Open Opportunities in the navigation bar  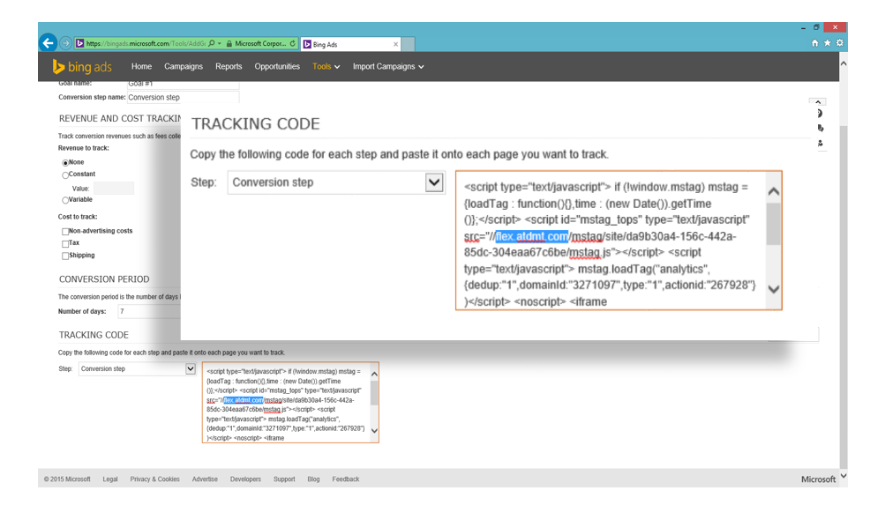277,66
